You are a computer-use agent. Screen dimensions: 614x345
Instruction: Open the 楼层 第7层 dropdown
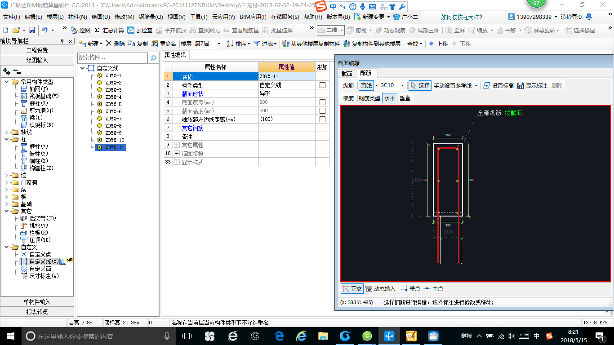[x=219, y=44]
